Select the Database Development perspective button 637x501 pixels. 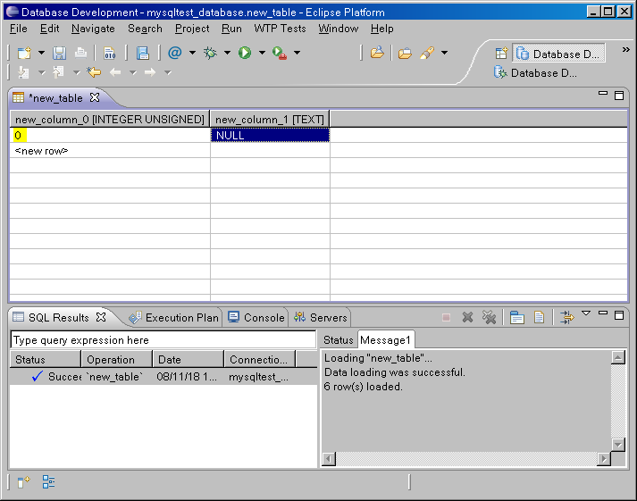(x=560, y=54)
